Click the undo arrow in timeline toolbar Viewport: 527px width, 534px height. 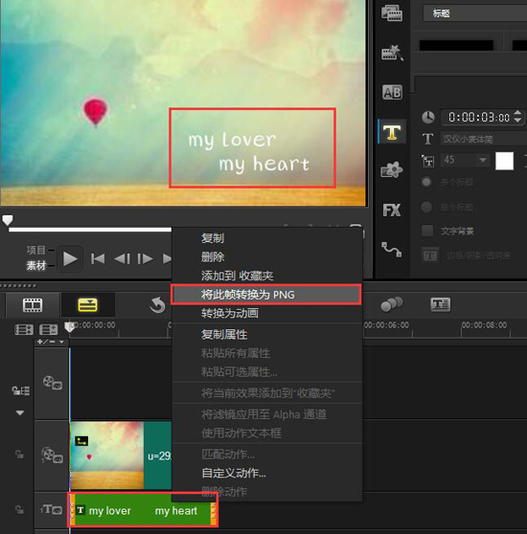[157, 305]
